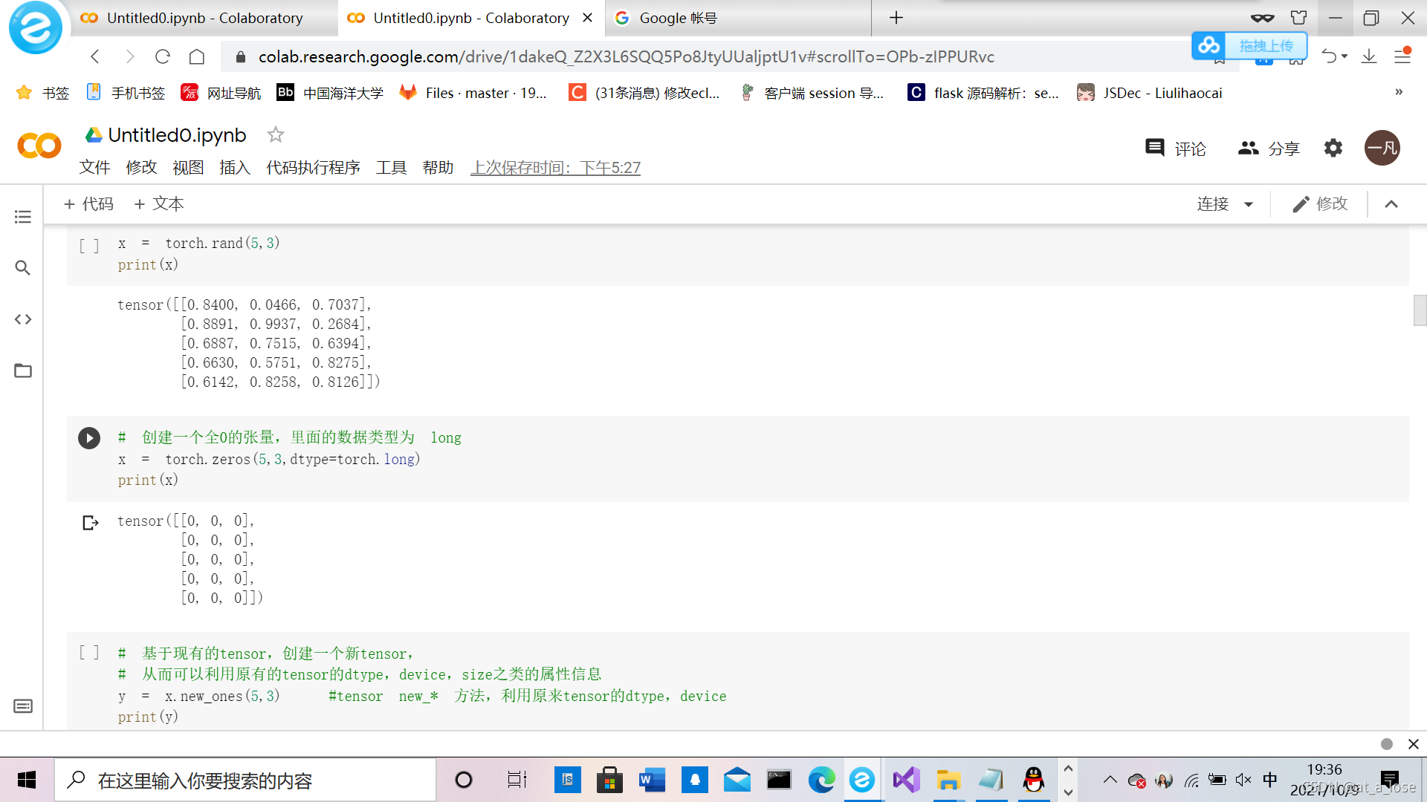Viewport: 1427px width, 802px height.
Task: Open the 工具 tools menu
Action: (391, 168)
